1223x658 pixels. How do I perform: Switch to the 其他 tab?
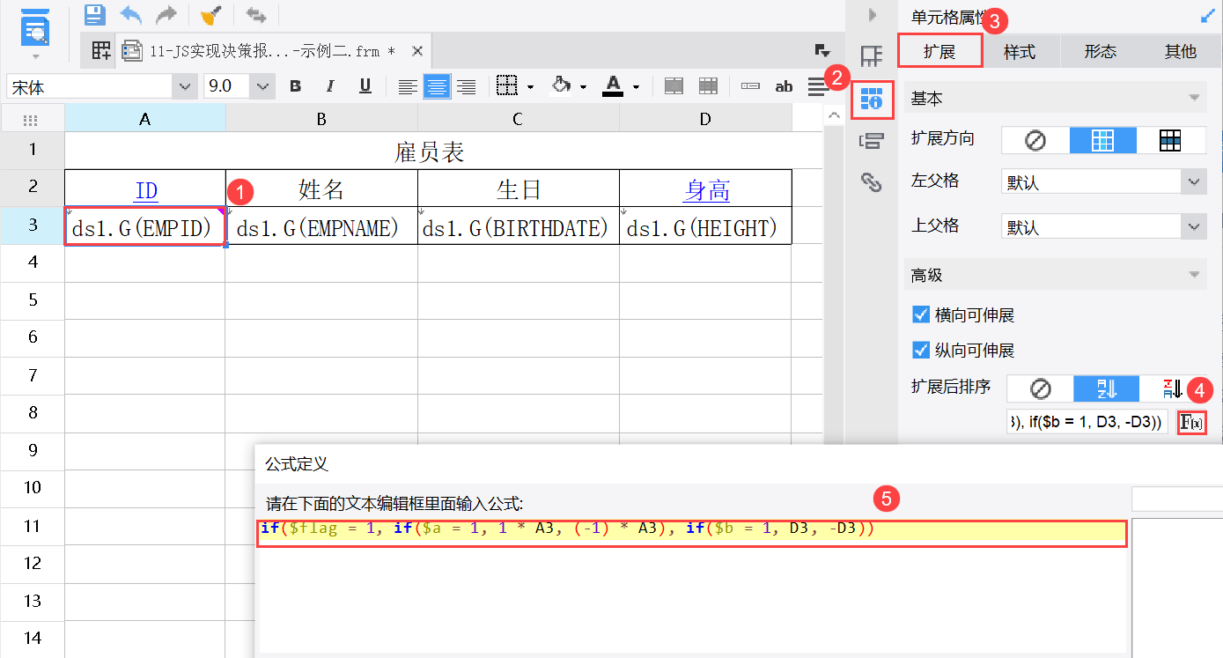[x=1180, y=51]
